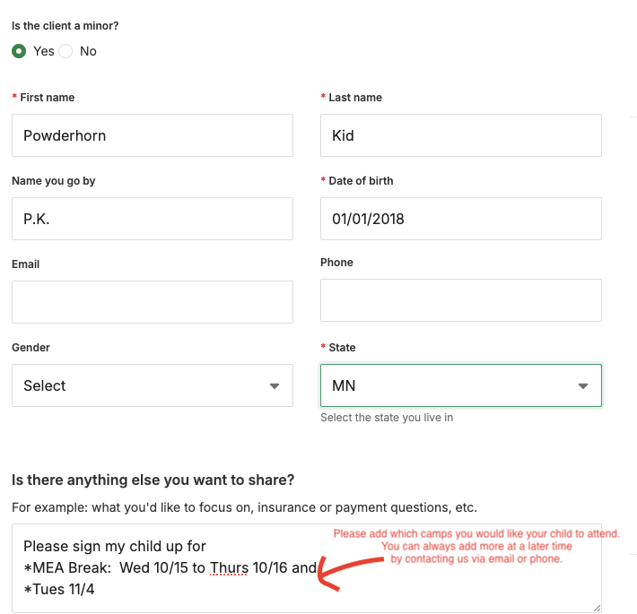The width and height of the screenshot is (637, 614).
Task: Click the text area resize handle
Action: 596,608
